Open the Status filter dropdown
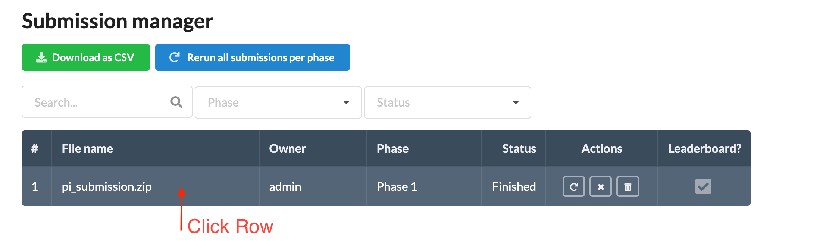 click(447, 102)
